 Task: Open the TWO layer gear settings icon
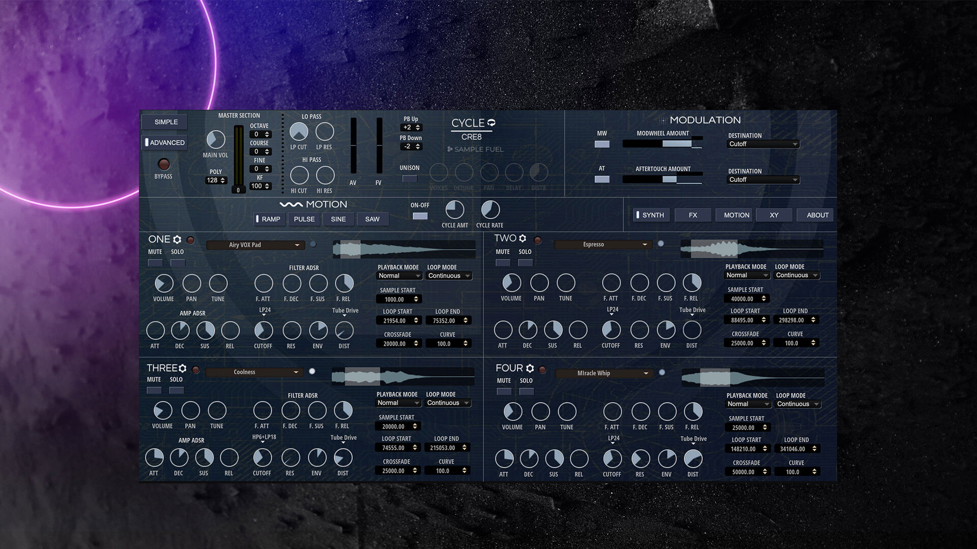pyautogui.click(x=523, y=238)
